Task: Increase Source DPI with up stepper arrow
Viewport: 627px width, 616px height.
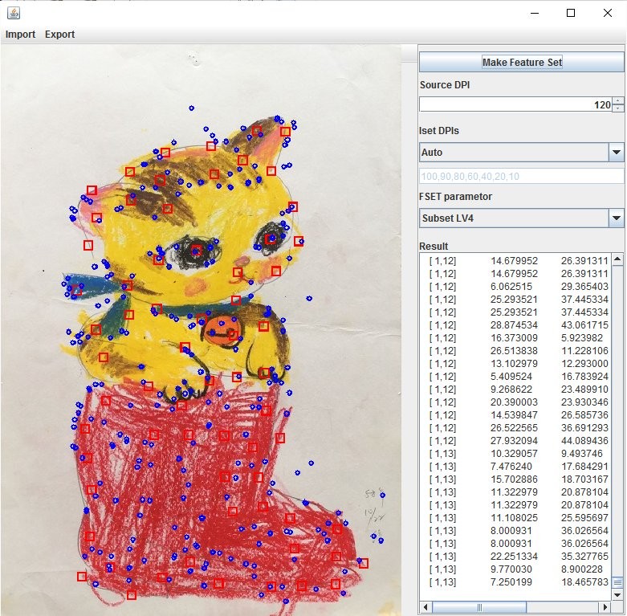Action: click(x=618, y=101)
